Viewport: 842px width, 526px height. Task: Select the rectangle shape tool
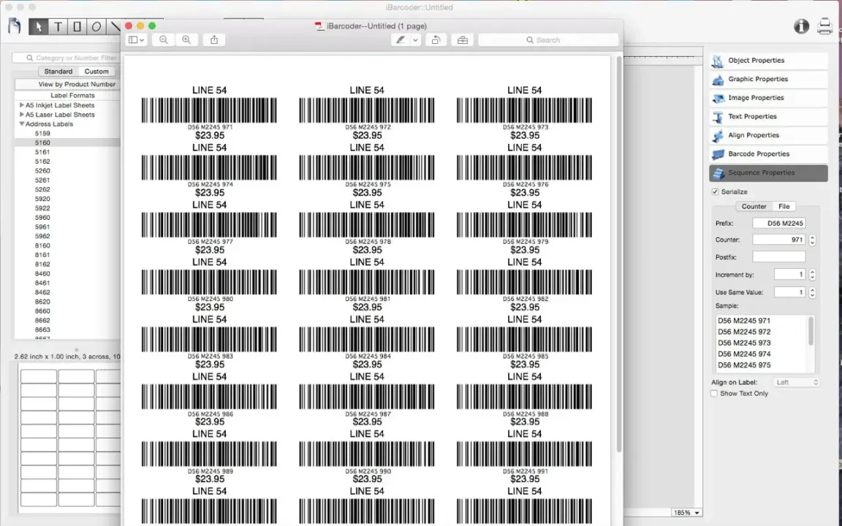coord(77,26)
